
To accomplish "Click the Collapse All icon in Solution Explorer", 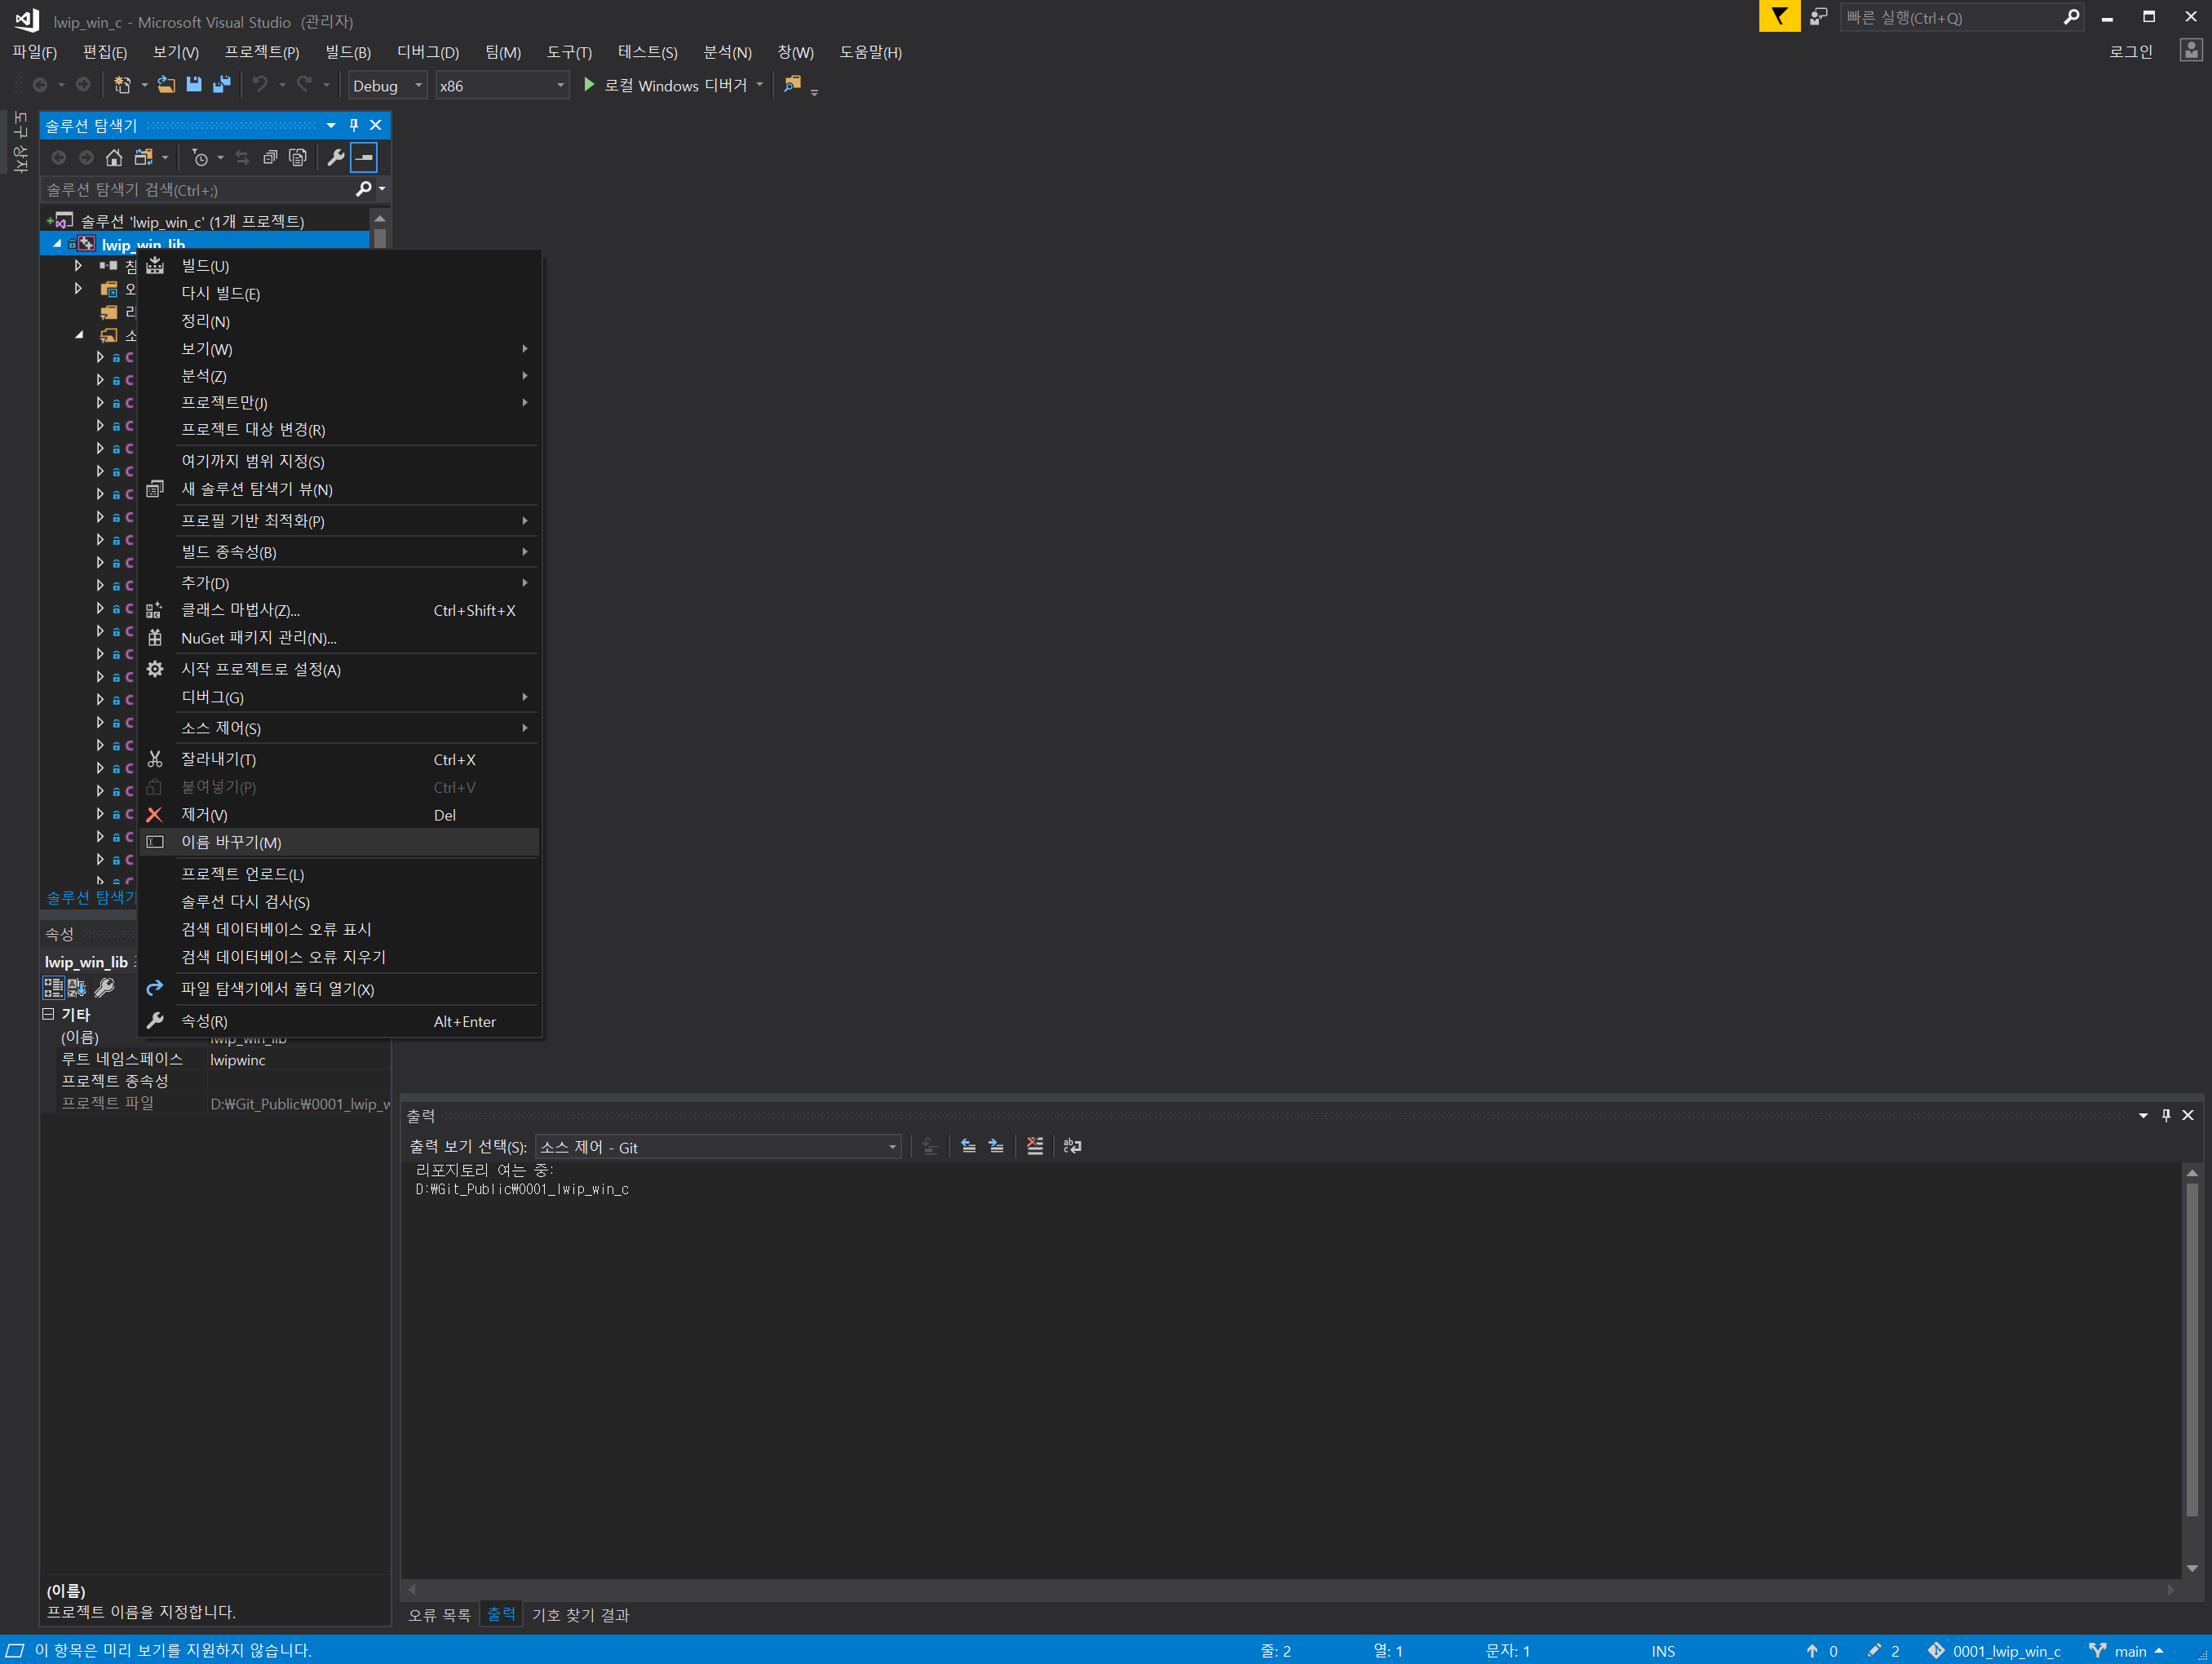I will tap(270, 157).
